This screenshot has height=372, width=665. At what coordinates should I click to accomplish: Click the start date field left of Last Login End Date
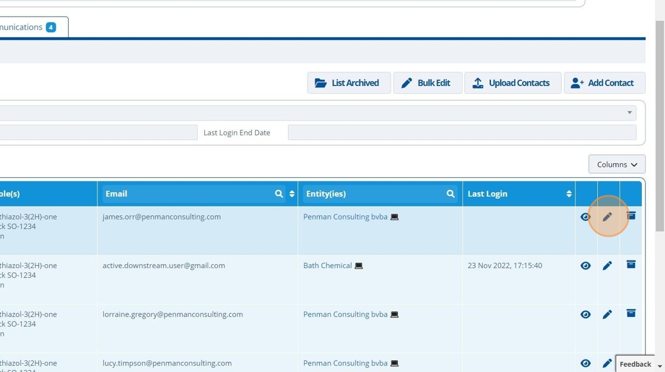pos(99,132)
